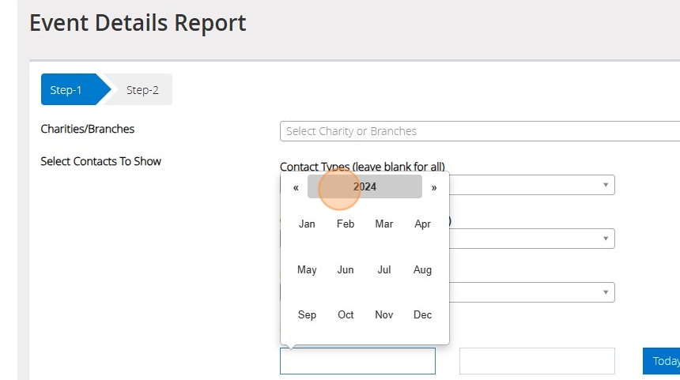680x380 pixels.
Task: Choose Mar in the month grid
Action: click(384, 224)
